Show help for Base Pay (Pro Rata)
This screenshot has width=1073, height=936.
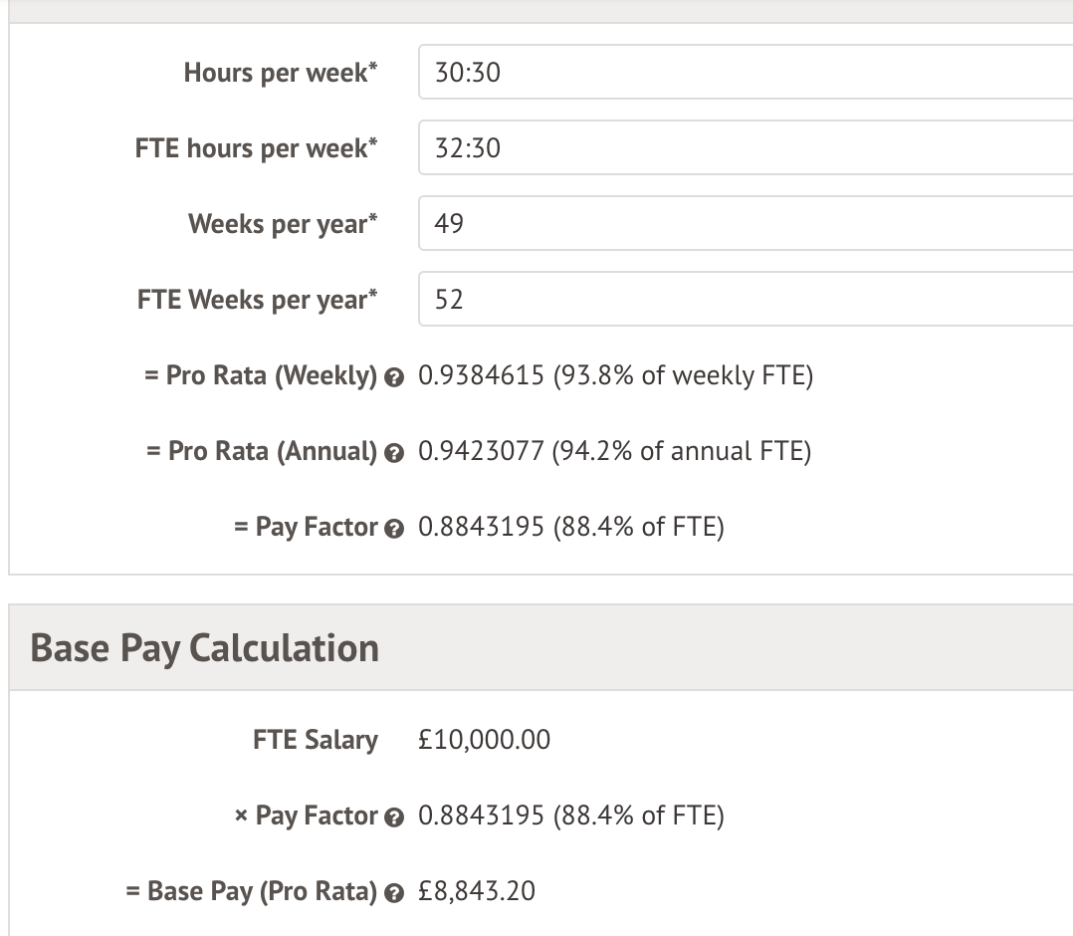pyautogui.click(x=393, y=893)
